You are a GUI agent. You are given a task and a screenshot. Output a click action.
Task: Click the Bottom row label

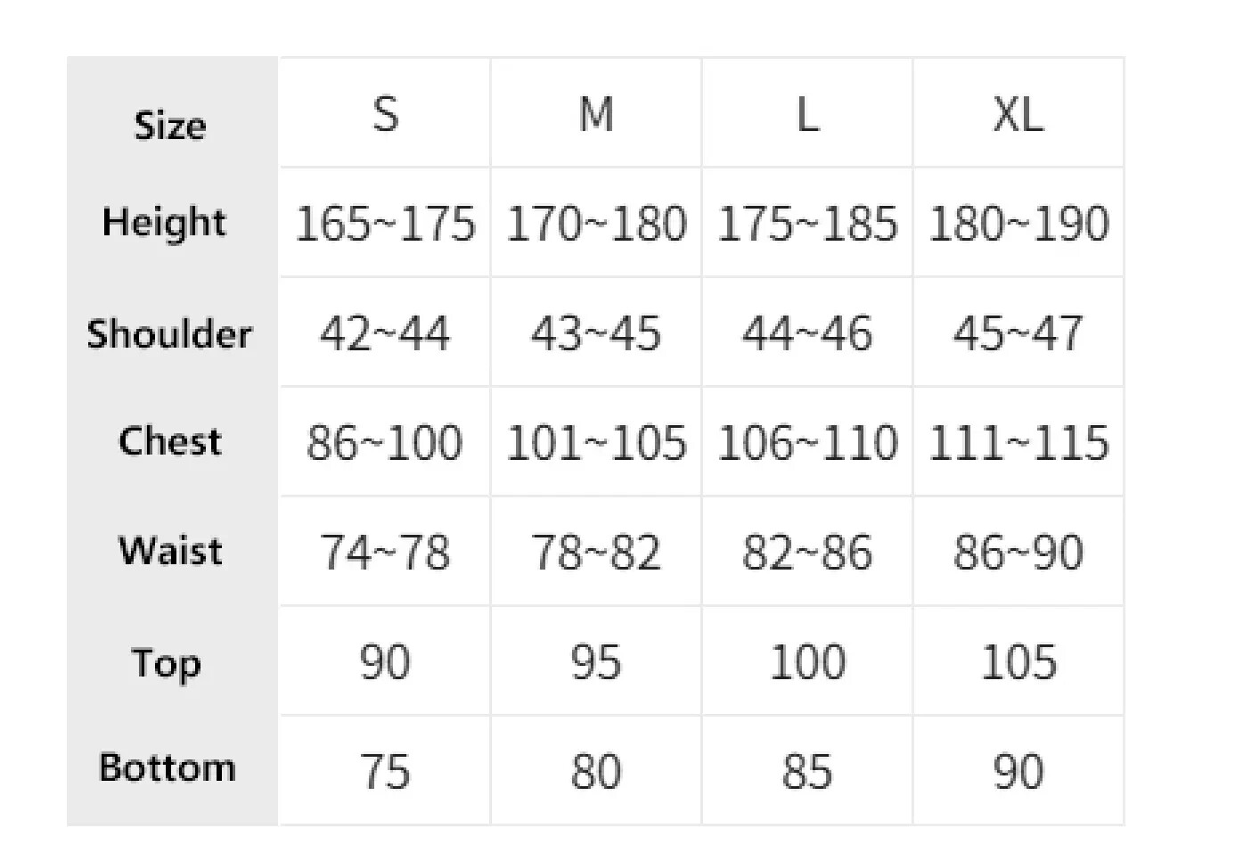coord(168,767)
